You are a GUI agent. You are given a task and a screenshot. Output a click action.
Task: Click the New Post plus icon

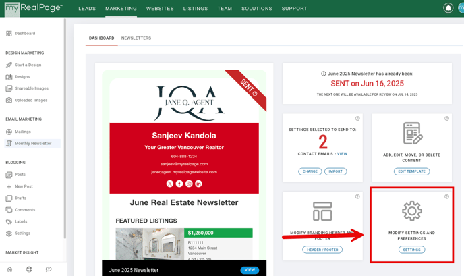[9, 186]
